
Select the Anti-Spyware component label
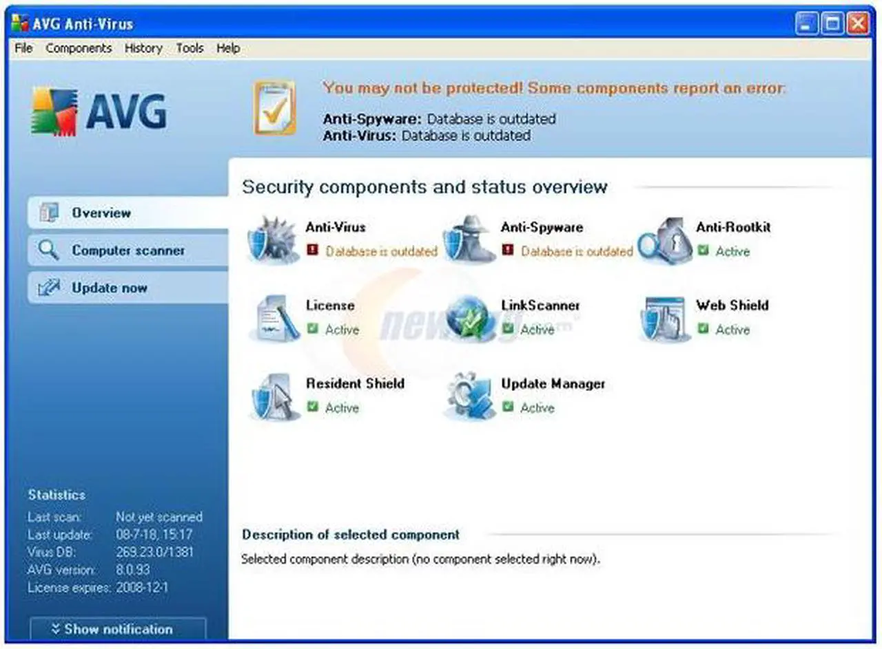pos(542,227)
